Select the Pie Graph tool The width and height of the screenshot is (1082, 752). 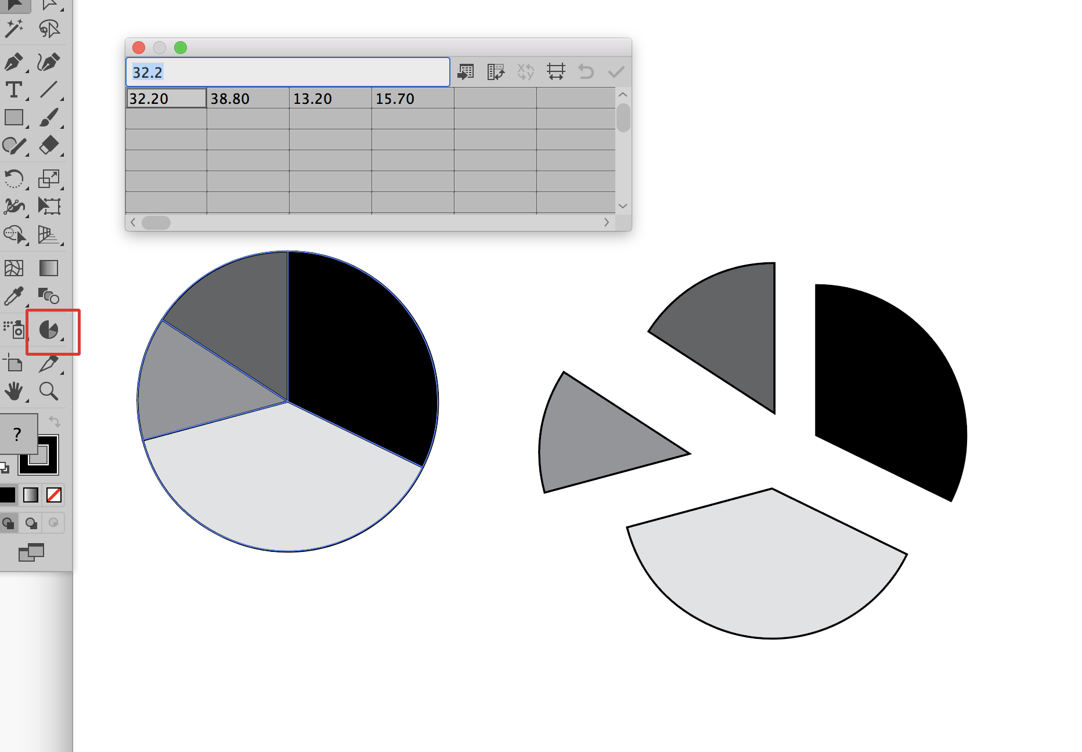point(49,330)
